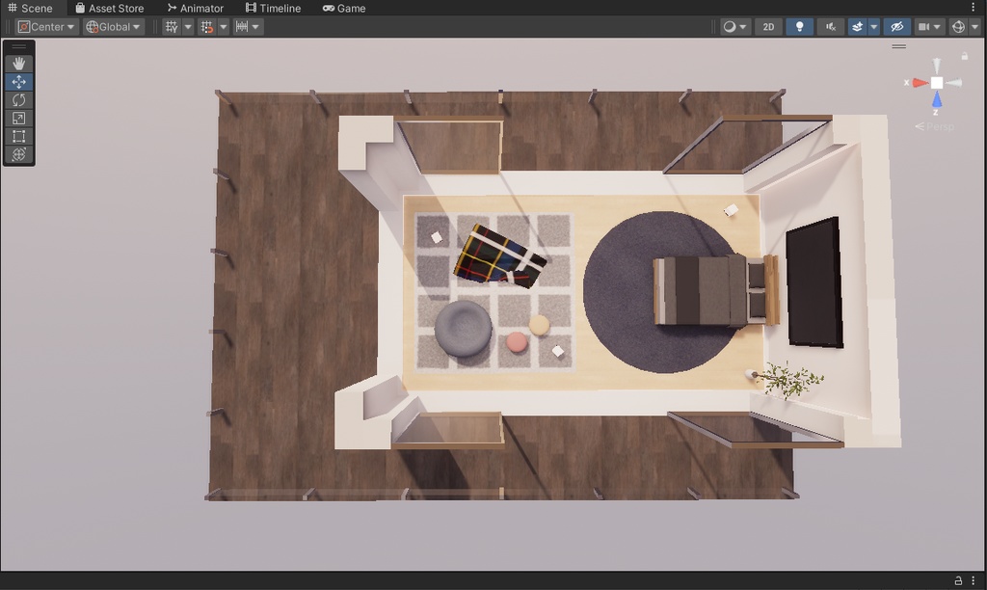Expand grid snapping options arrow
This screenshot has width=987, height=590.
click(x=223, y=27)
